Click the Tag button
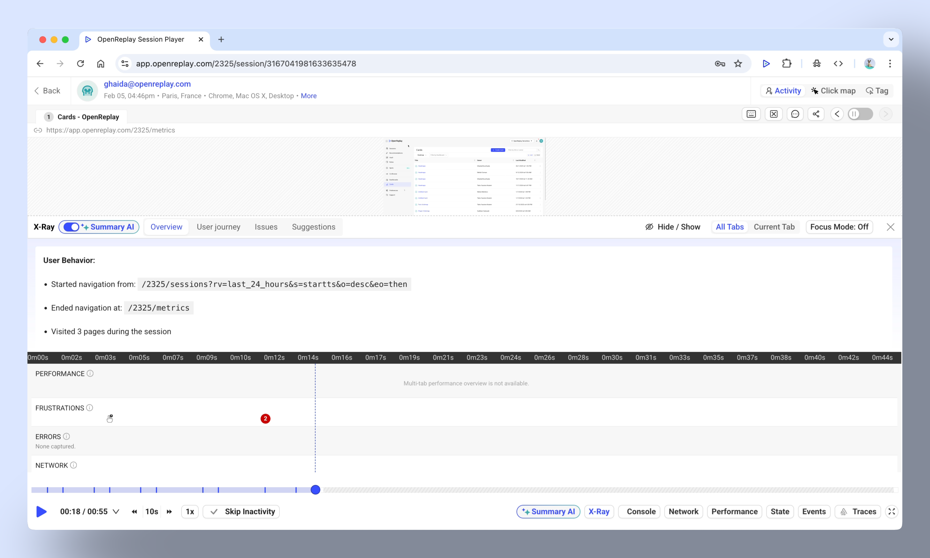This screenshot has width=930, height=558. [877, 91]
